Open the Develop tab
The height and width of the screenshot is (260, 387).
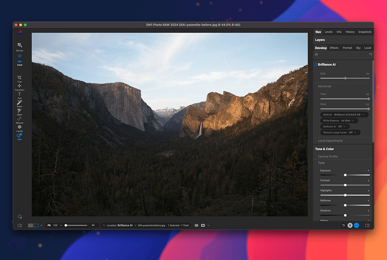[x=321, y=48]
